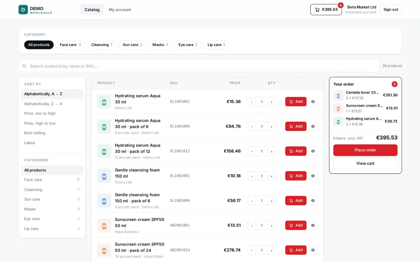This screenshot has height=262, width=420.
Task: Sort by Latest
Action: click(x=52, y=143)
